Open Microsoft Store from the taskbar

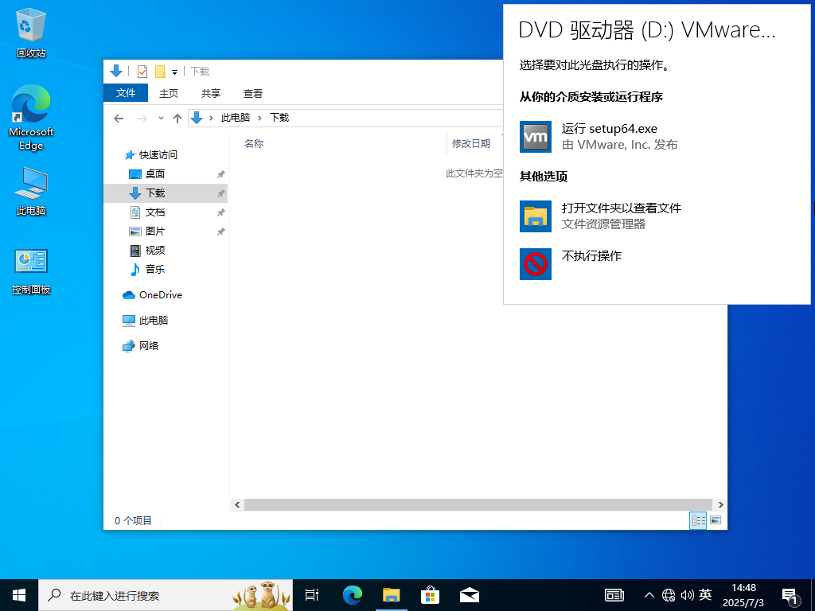point(431,595)
